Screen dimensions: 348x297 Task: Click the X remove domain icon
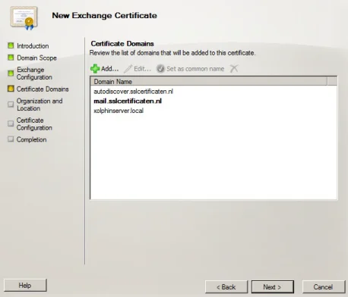[x=234, y=68]
